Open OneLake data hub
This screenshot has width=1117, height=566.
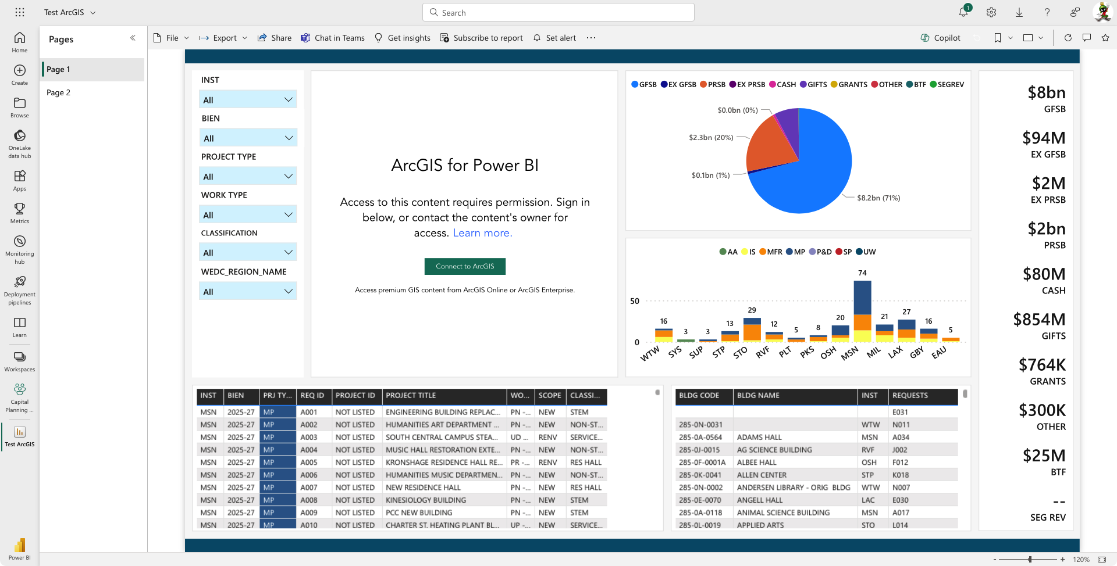click(20, 144)
